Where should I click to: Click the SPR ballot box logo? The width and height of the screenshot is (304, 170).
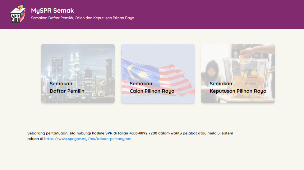[18, 13]
